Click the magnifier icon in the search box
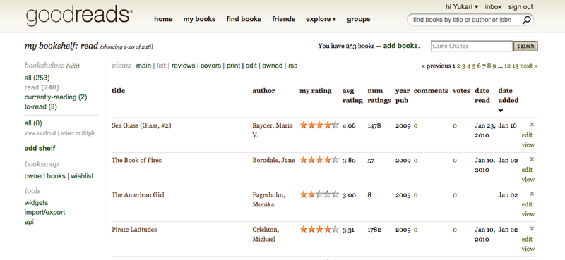Viewport: 565px width, 260px height. tap(526, 20)
